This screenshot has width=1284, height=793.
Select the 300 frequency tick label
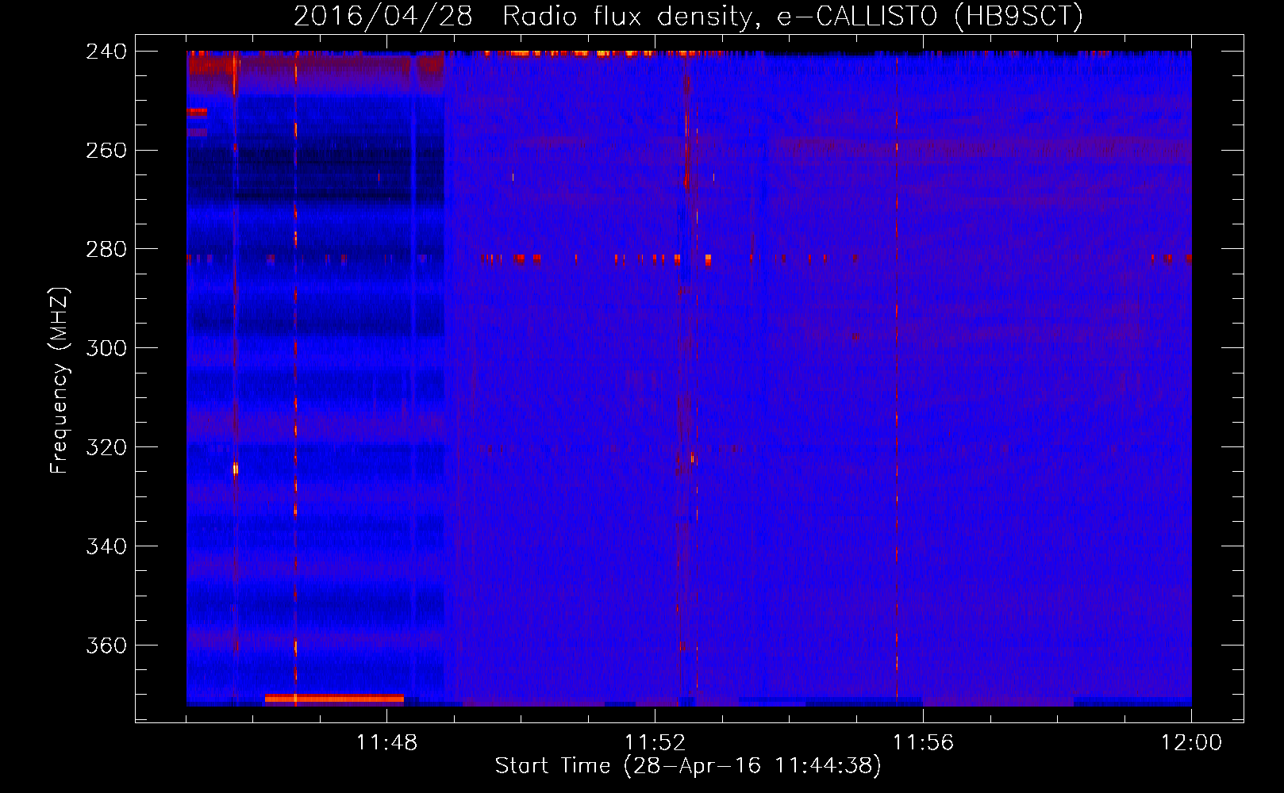106,349
